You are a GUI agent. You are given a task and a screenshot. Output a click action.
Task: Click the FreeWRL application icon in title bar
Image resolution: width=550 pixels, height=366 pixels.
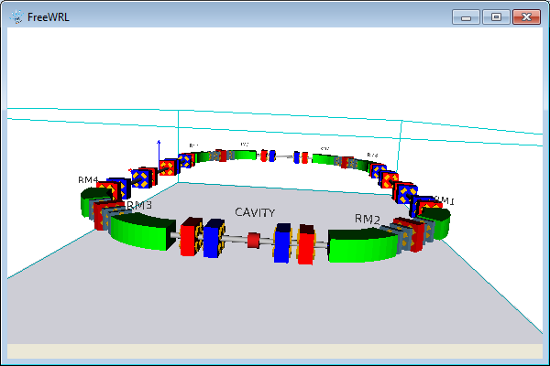(x=16, y=16)
